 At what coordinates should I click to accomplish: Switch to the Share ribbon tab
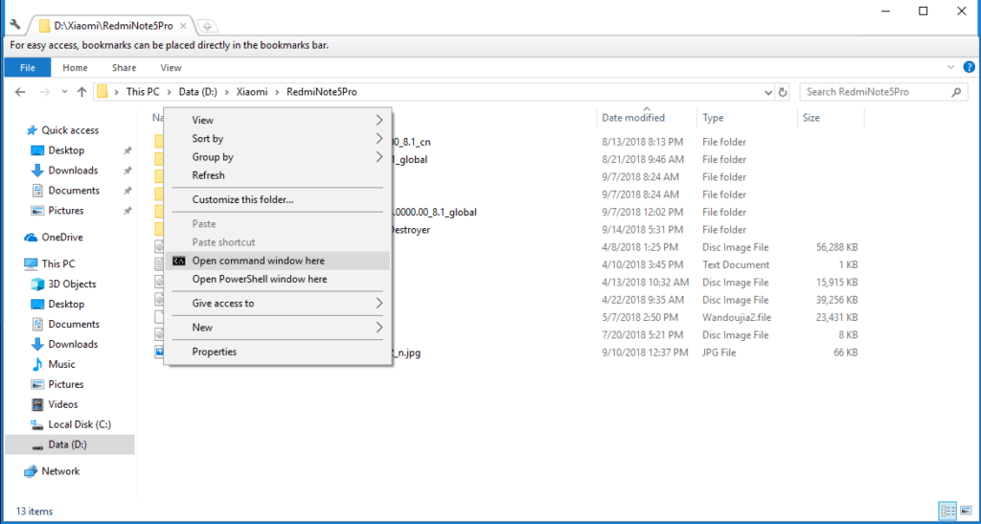click(124, 67)
